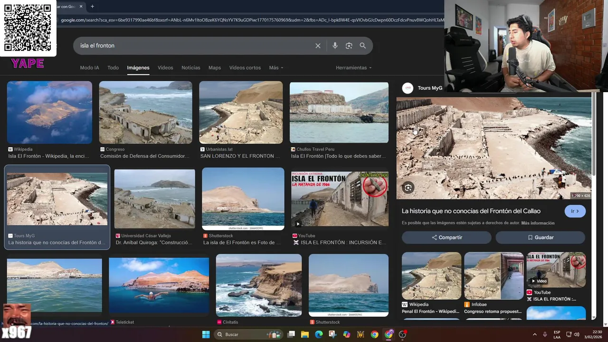Open 'La historia que no conocías' preview title
608x342 pixels.
[471, 211]
